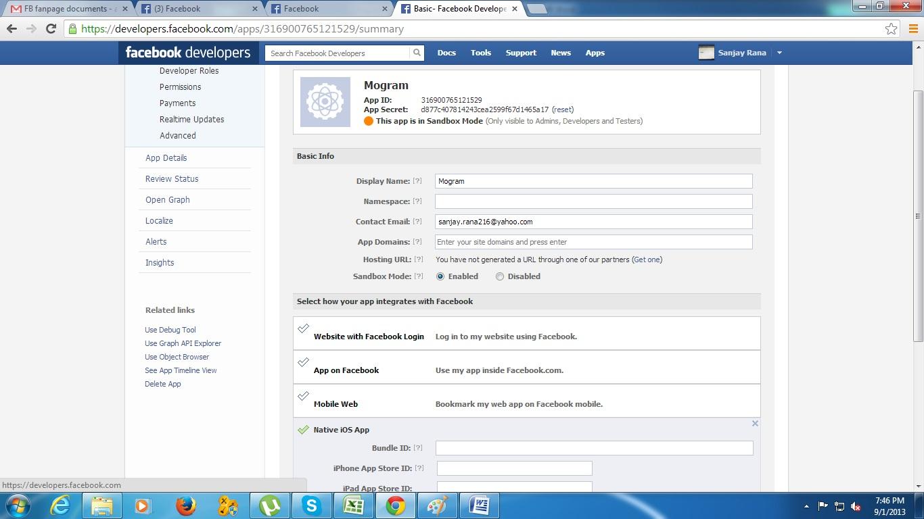The height and width of the screenshot is (519, 924).
Task: Click the Namespace help [?] icon
Action: 417,201
